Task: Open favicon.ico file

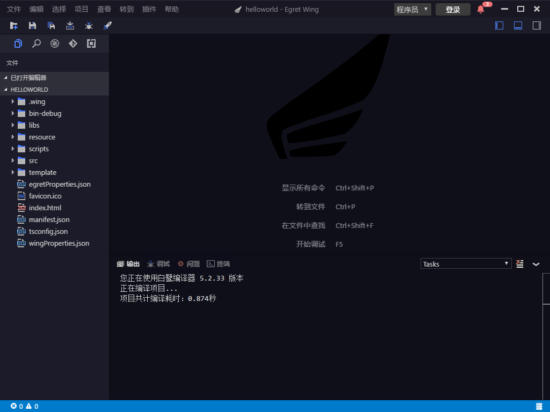Action: click(x=54, y=196)
